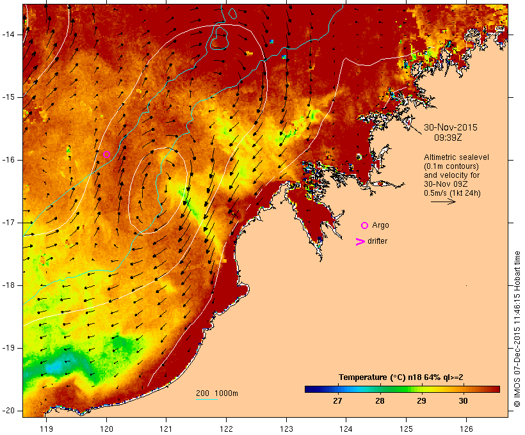Click the '30' value on the colorbar
Screen dimensions: 525x435
pyautogui.click(x=463, y=401)
